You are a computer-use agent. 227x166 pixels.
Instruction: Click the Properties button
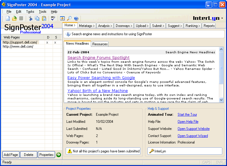coord(46,155)
